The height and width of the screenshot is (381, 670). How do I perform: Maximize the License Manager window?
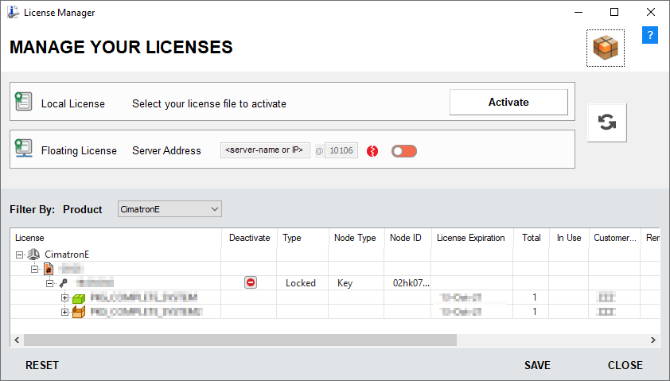tap(614, 12)
